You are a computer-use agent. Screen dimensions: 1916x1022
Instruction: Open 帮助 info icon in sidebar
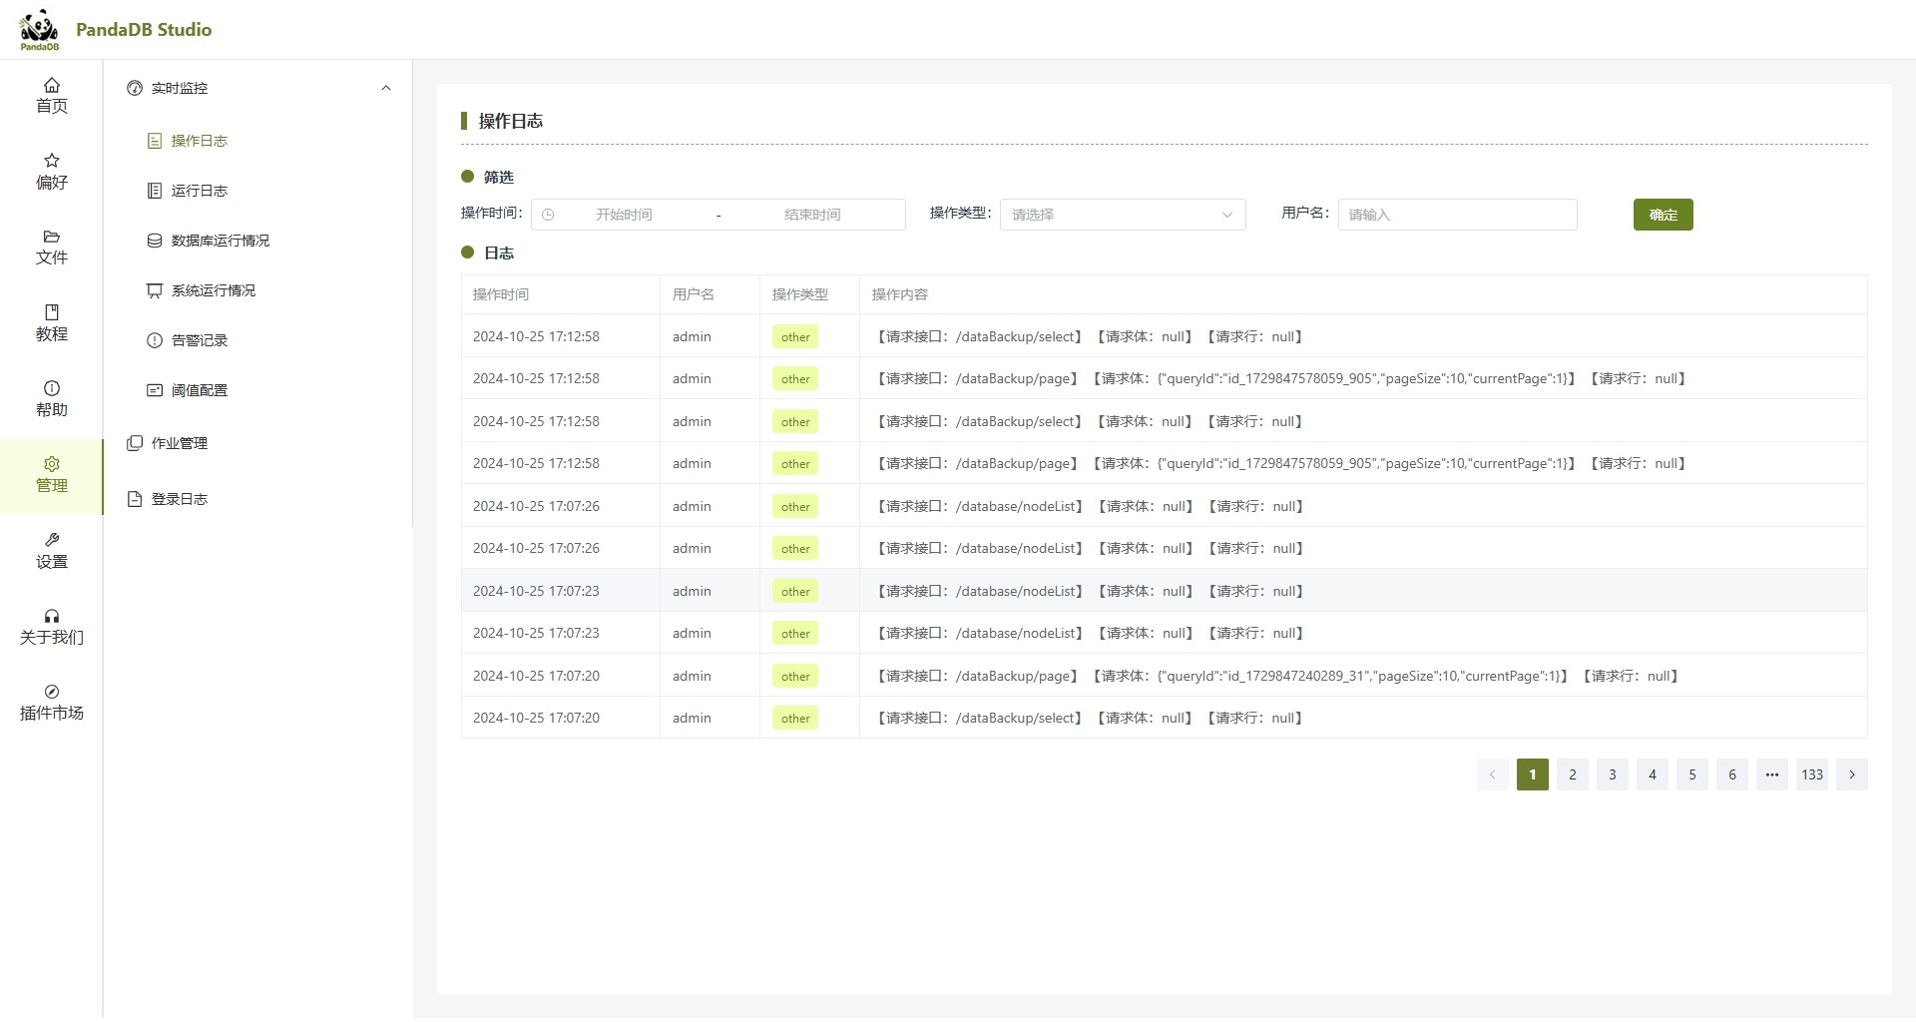pyautogui.click(x=52, y=388)
